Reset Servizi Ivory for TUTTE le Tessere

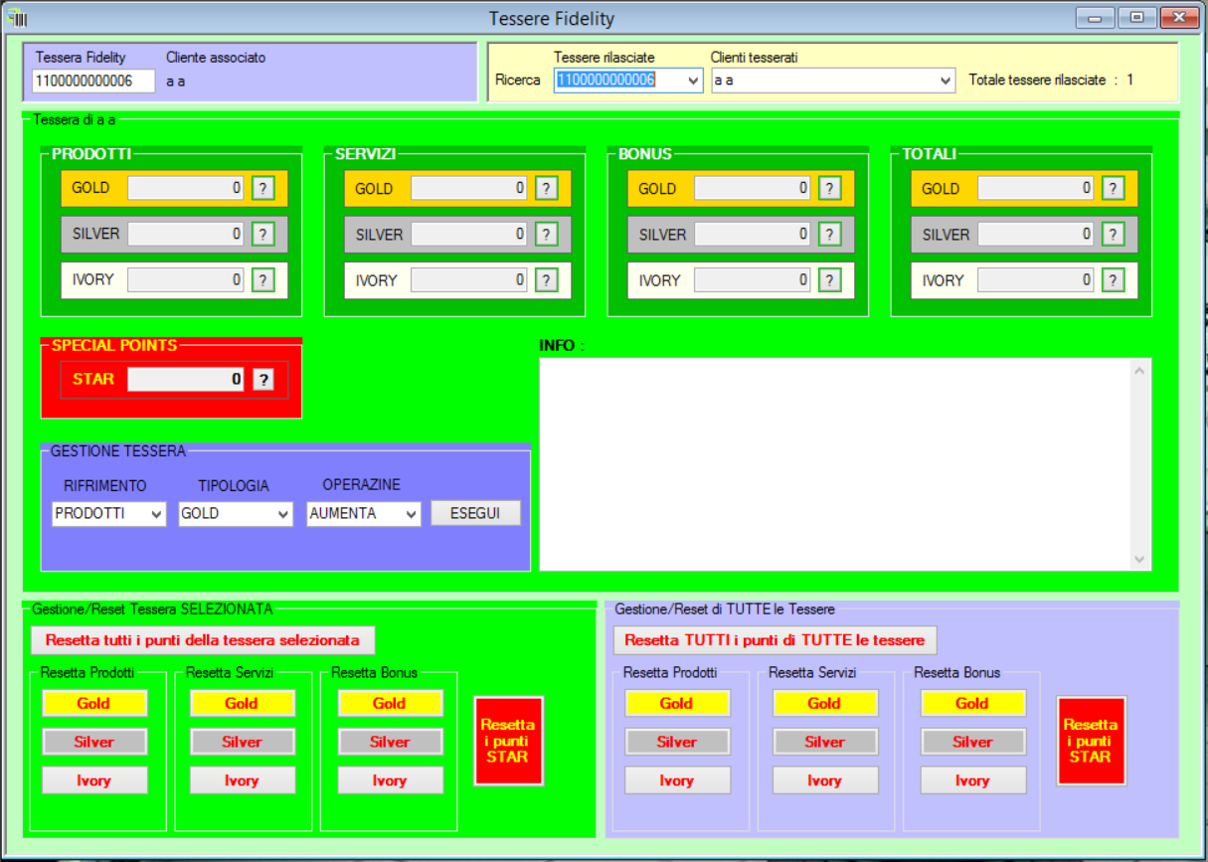[824, 780]
